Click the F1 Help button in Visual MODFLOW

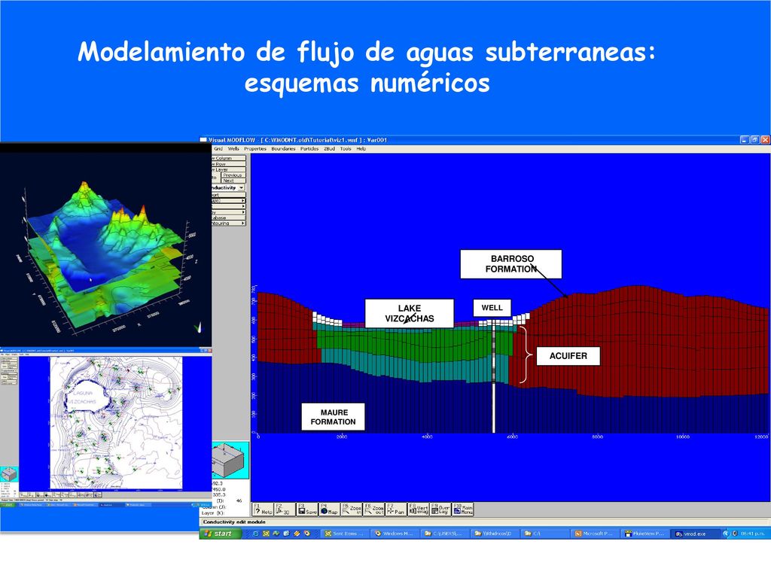263,510
